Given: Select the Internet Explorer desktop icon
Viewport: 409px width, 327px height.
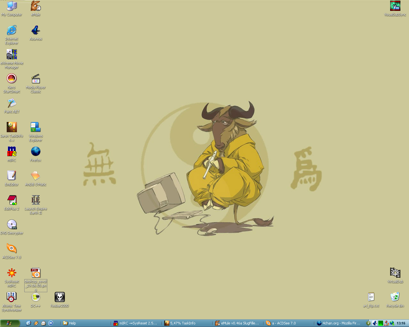Looking at the screenshot, I should 12,35.
